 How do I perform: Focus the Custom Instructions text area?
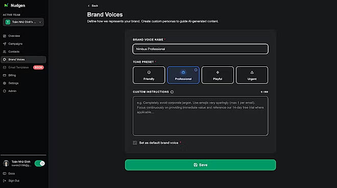(200, 116)
